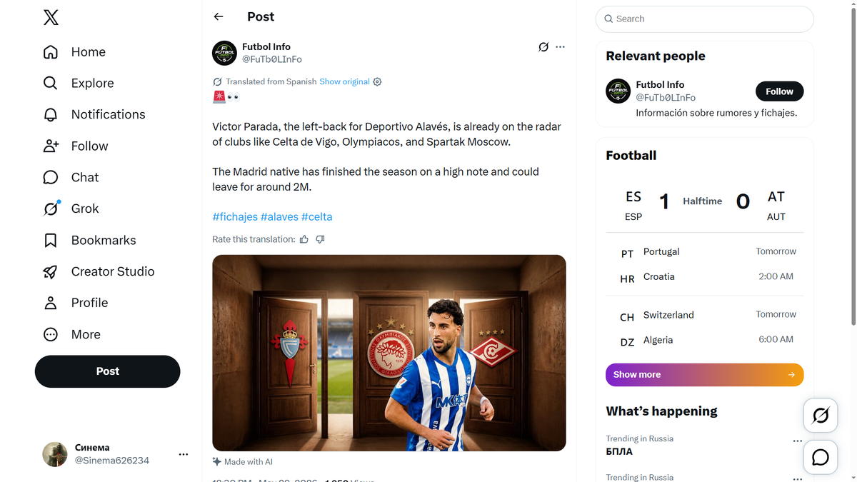This screenshot has width=857, height=482.
Task: Follow Futbol Info account
Action: pos(779,91)
